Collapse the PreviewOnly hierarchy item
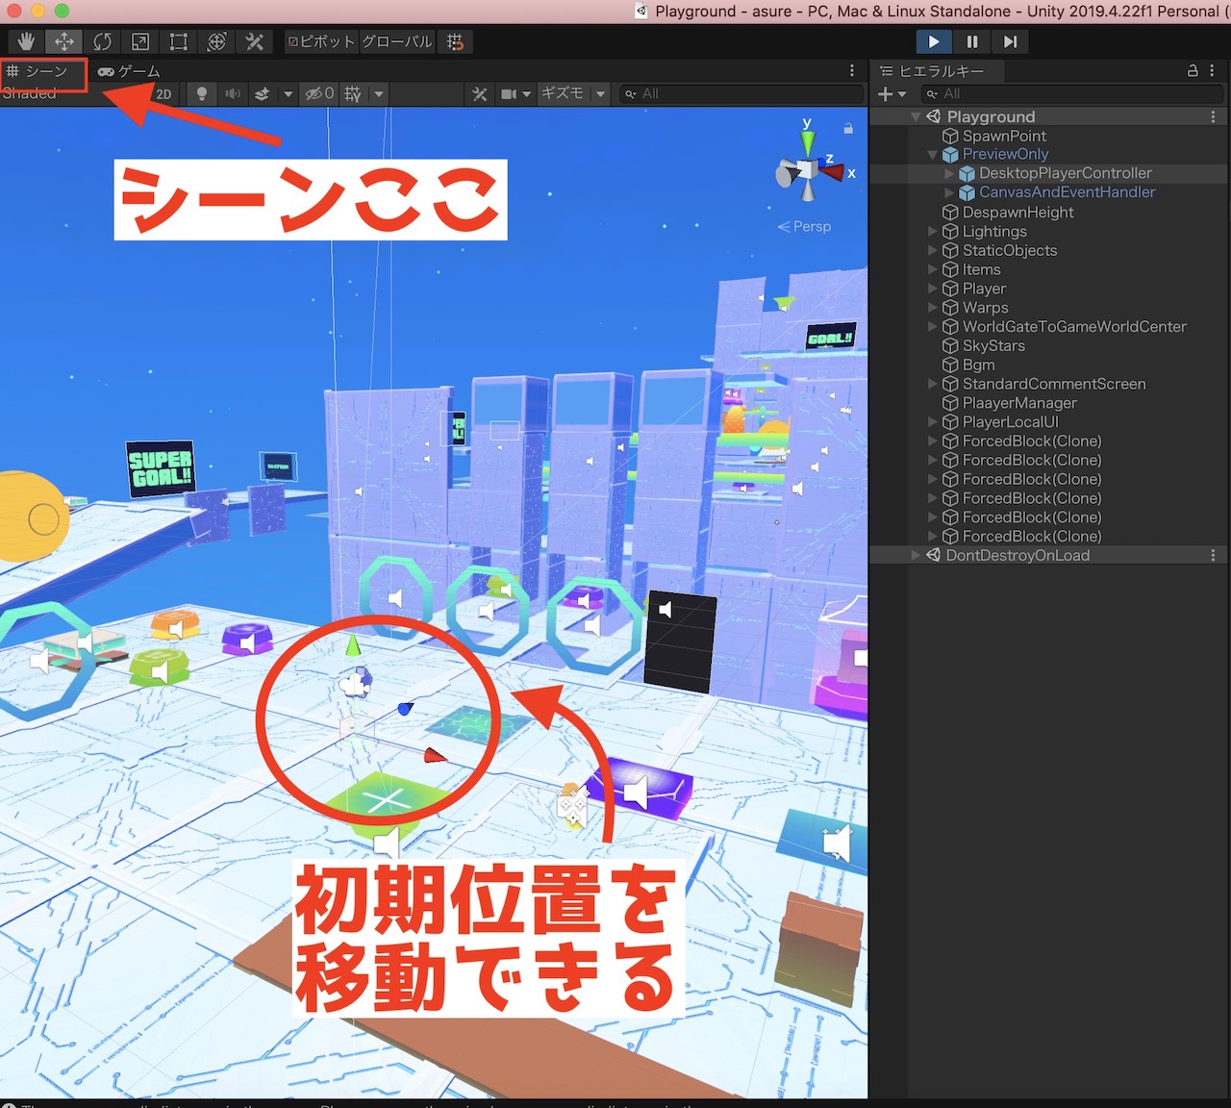 [x=932, y=154]
